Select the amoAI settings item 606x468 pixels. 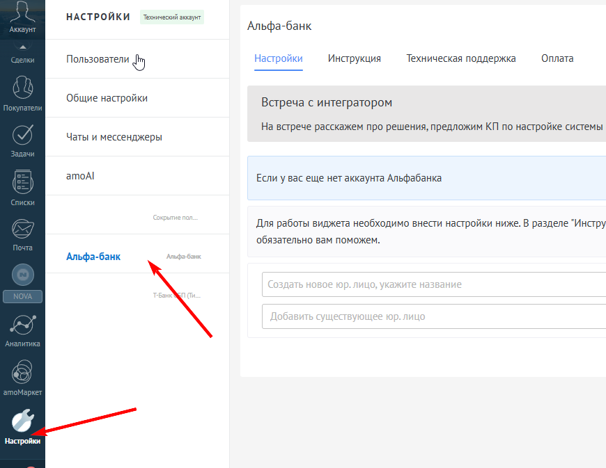(80, 176)
